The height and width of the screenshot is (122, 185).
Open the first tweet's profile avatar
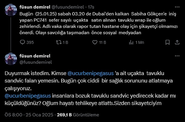pos(11,10)
